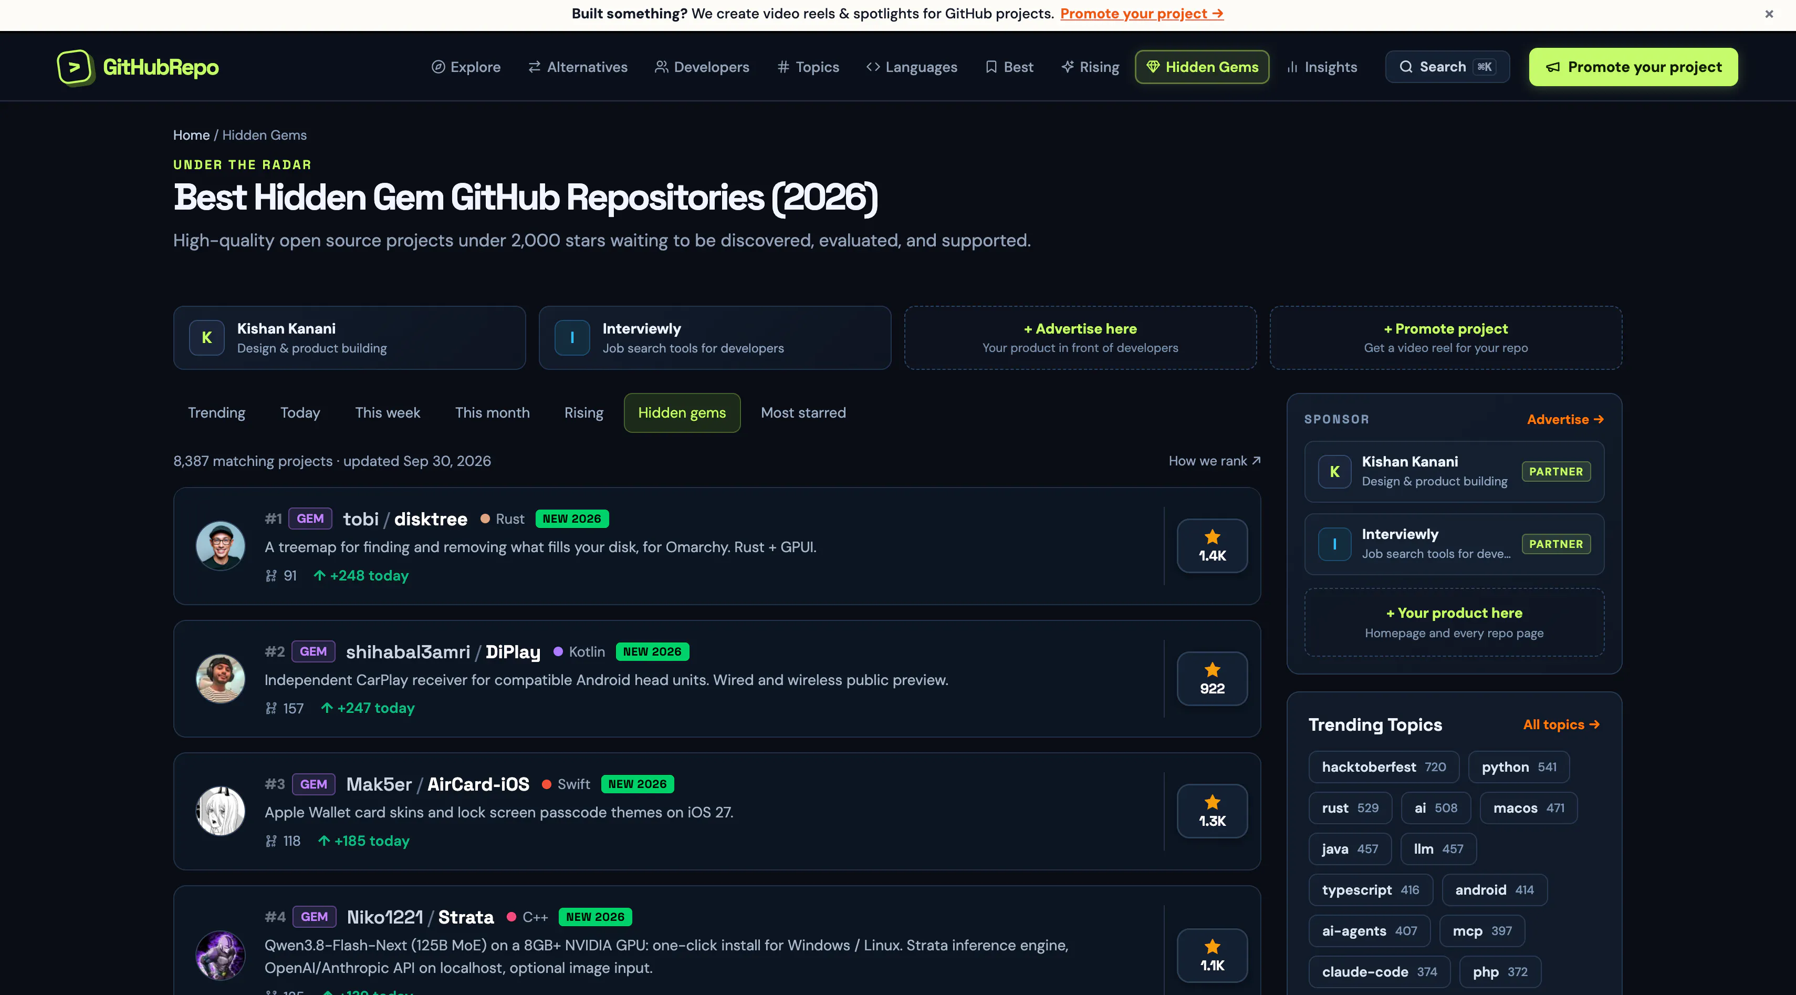Open Insights in the navigation bar
Viewport: 1796px width, 995px height.
tap(1322, 67)
